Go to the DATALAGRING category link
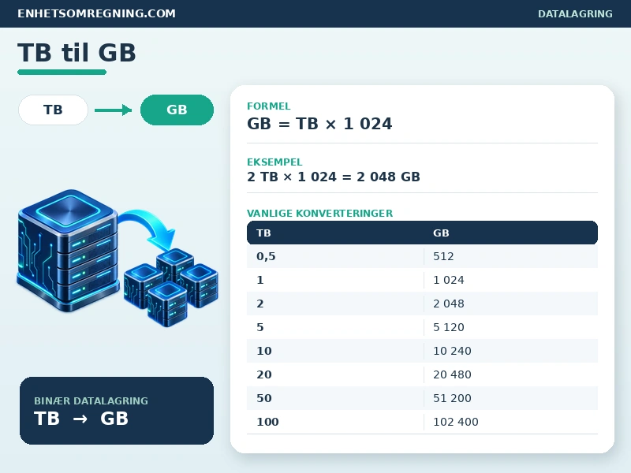The height and width of the screenshot is (473, 631). [575, 13]
